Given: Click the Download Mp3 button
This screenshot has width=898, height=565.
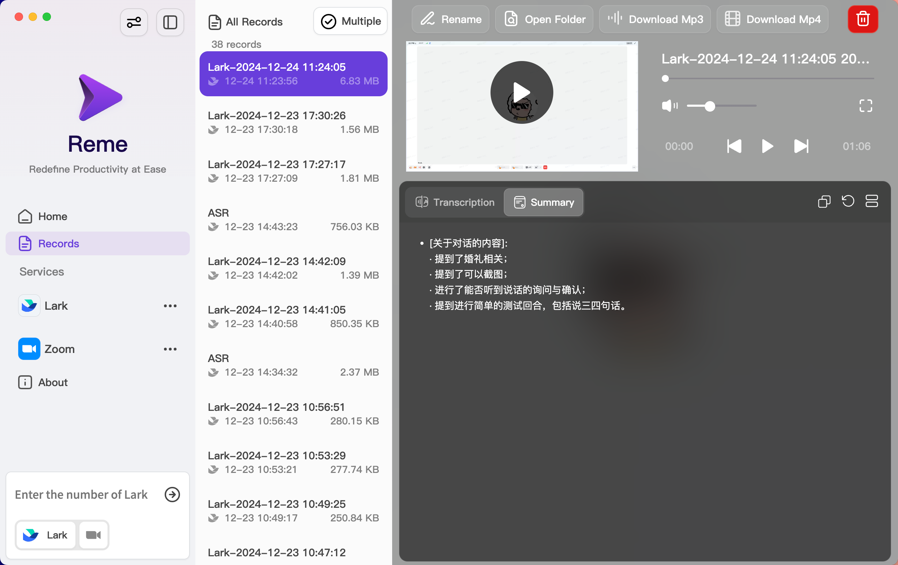Looking at the screenshot, I should tap(655, 20).
